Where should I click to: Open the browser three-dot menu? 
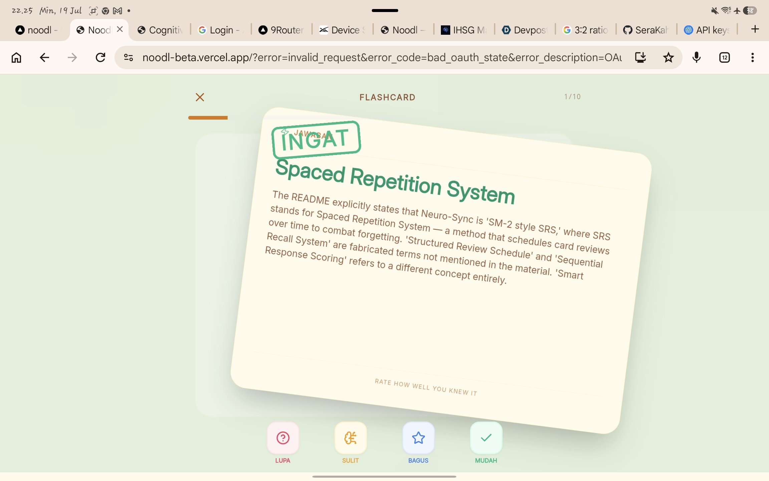pyautogui.click(x=752, y=58)
